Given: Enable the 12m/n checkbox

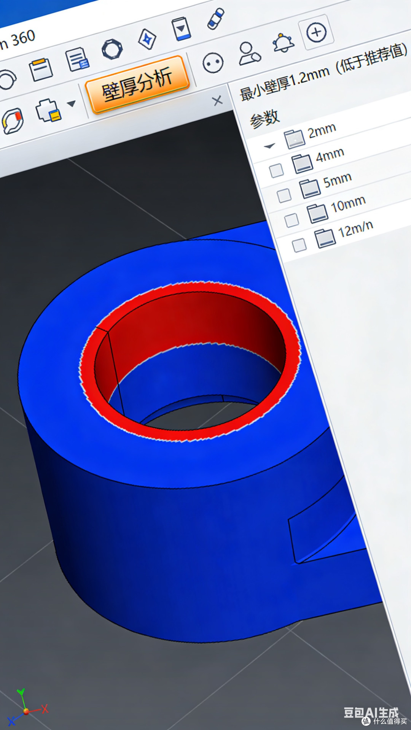Looking at the screenshot, I should pyautogui.click(x=299, y=245).
